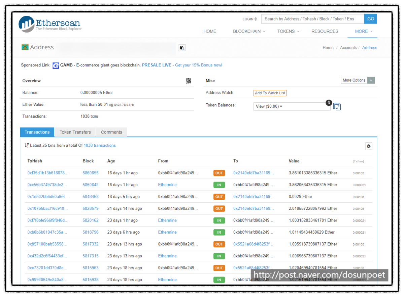Expand the MORE navigation menu
The width and height of the screenshot is (404, 297).
click(x=364, y=31)
